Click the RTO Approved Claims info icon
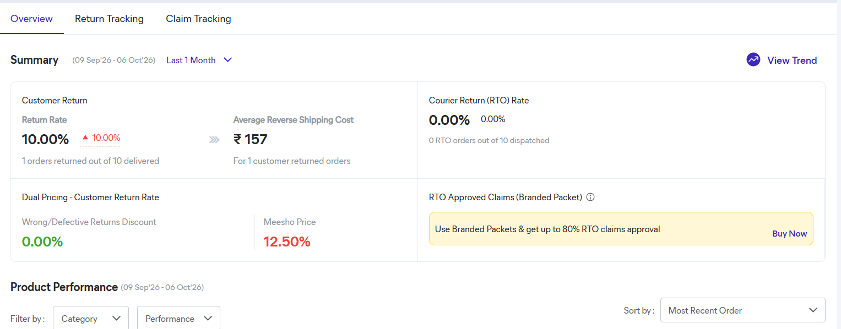The height and width of the screenshot is (329, 841). tap(590, 197)
